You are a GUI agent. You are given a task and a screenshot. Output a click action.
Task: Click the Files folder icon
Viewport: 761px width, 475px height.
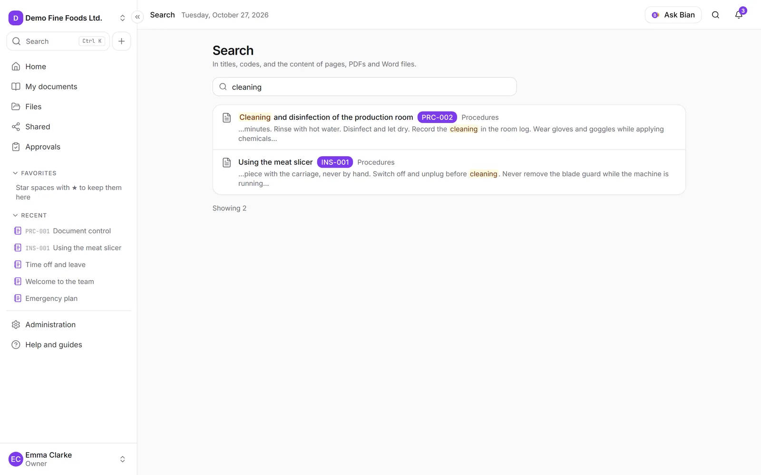point(16,106)
